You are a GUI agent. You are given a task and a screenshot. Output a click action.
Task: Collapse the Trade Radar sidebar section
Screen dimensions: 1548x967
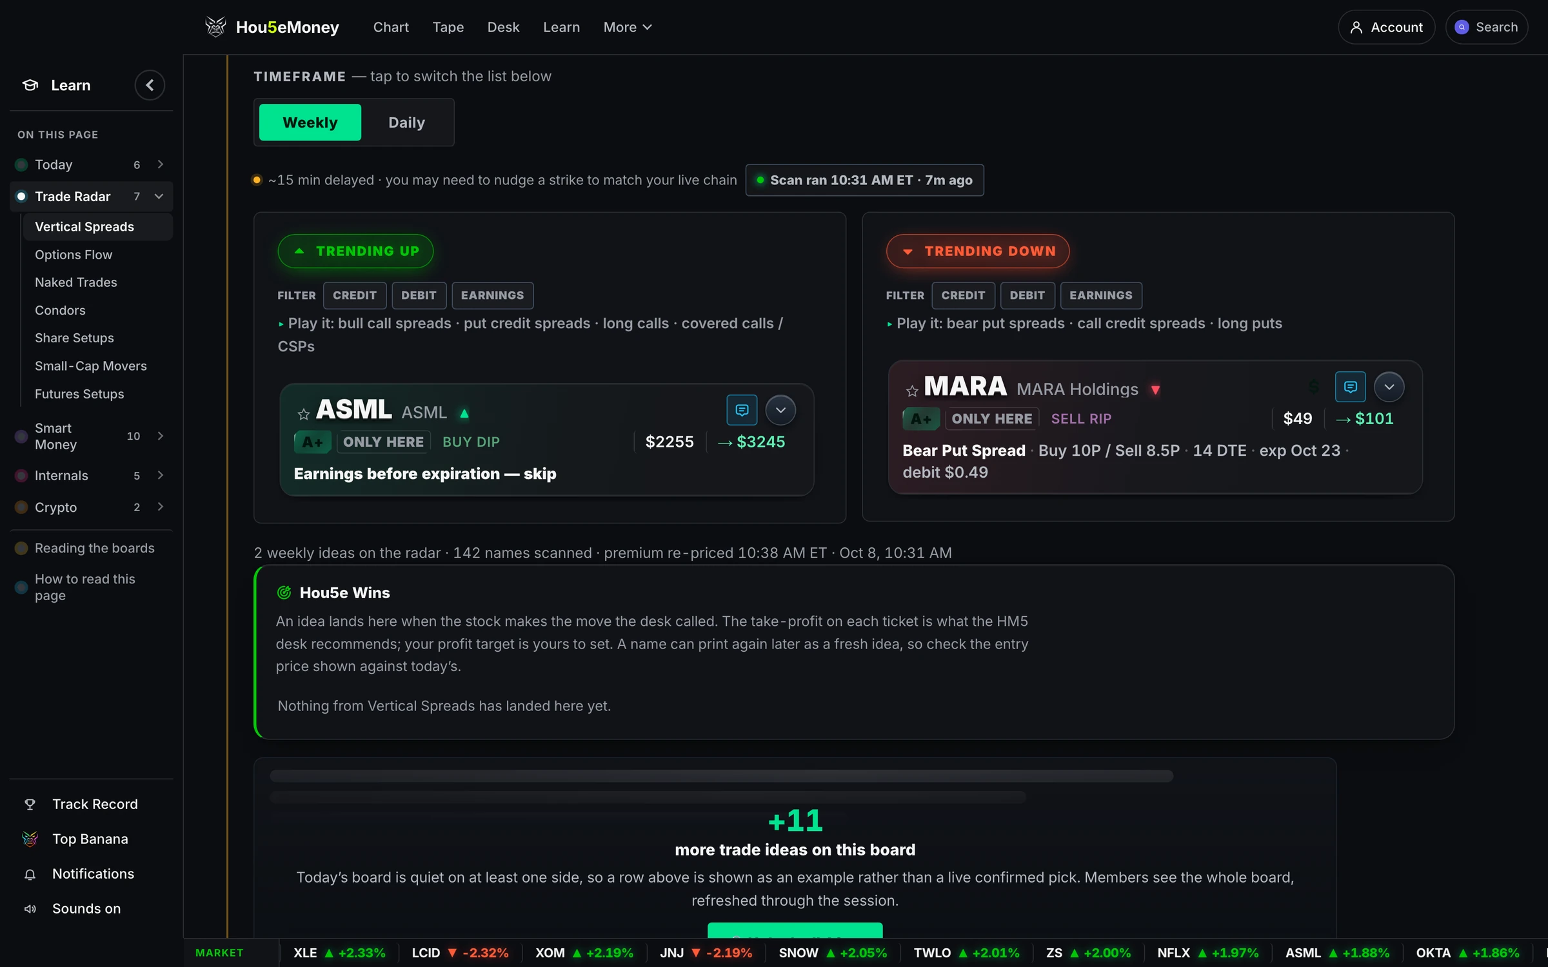pyautogui.click(x=159, y=196)
